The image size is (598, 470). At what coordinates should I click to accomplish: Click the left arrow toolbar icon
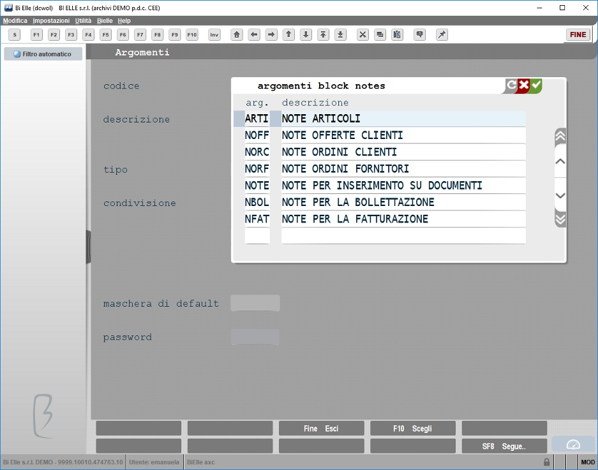coord(254,34)
